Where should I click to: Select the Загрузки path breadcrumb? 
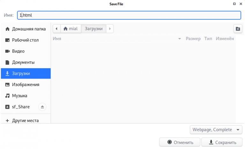pyautogui.click(x=93, y=29)
